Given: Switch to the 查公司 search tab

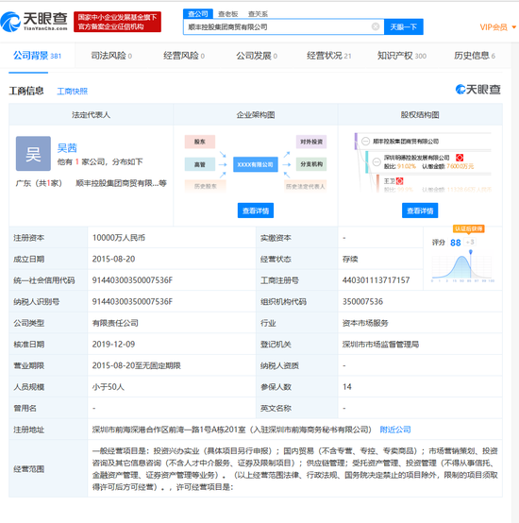Looking at the screenshot, I should [198, 13].
